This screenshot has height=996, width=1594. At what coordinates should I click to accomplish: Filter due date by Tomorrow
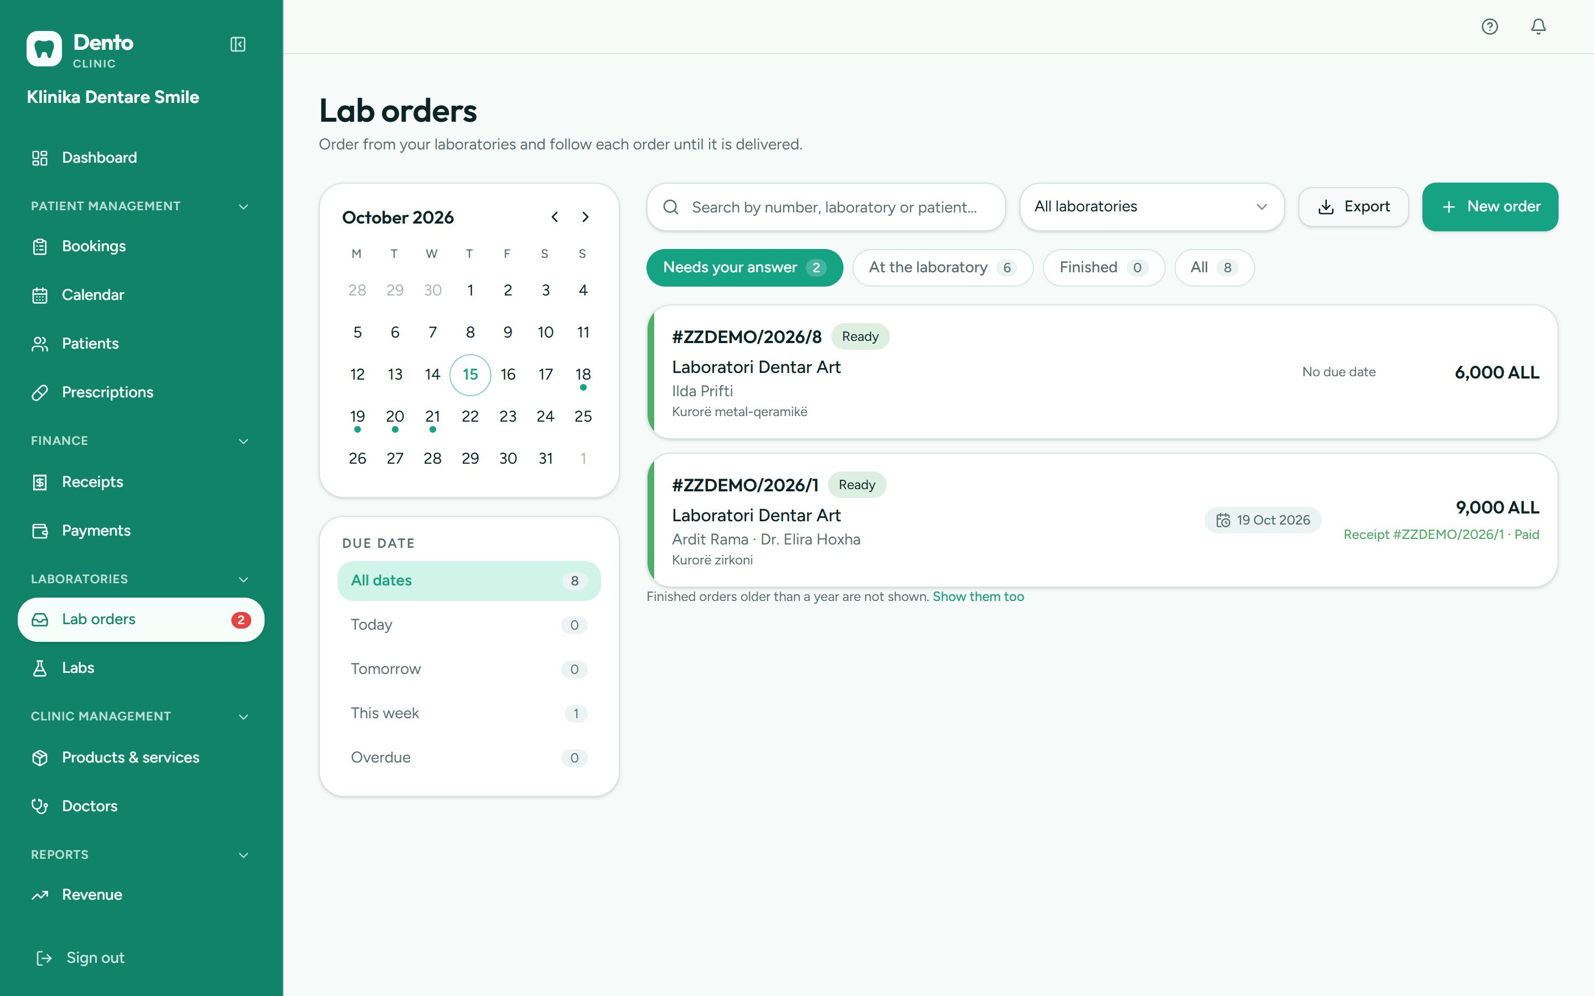click(x=469, y=668)
